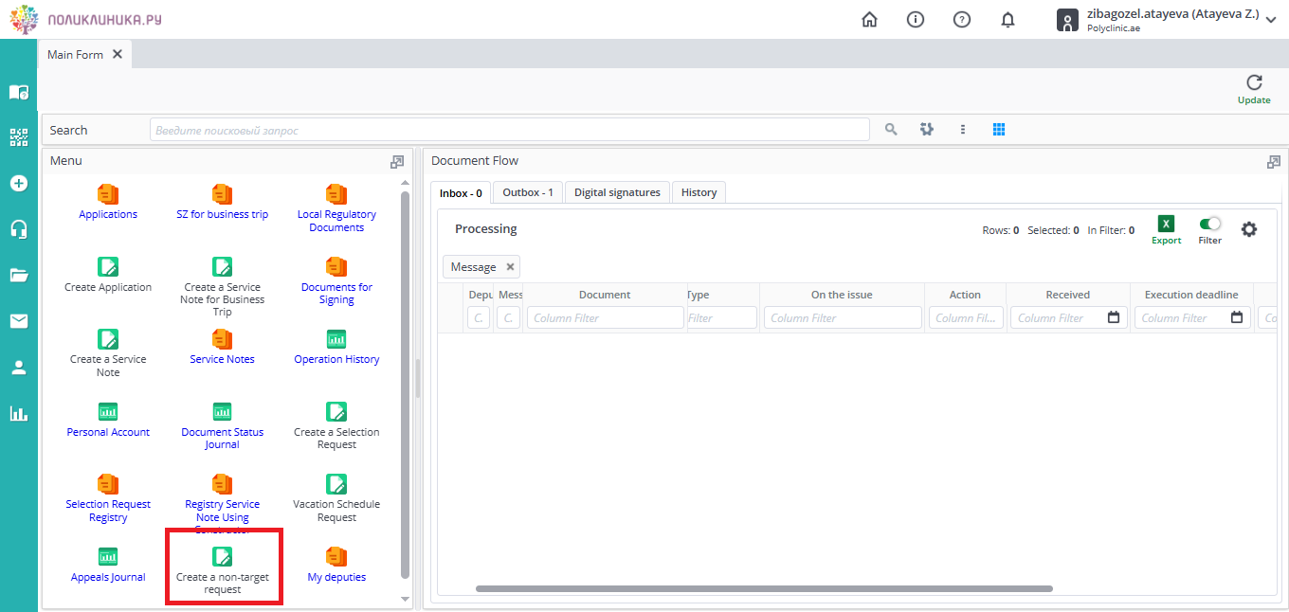Image resolution: width=1289 pixels, height=612 pixels.
Task: Click the Update refresh icon
Action: (1254, 83)
